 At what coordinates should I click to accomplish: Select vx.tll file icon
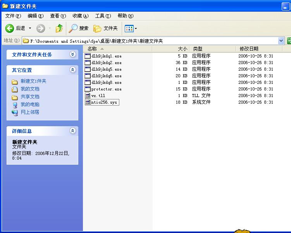[x=88, y=96]
